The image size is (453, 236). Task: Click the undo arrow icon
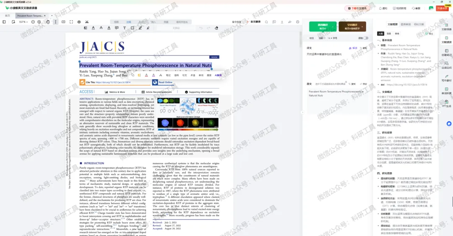[201, 28]
